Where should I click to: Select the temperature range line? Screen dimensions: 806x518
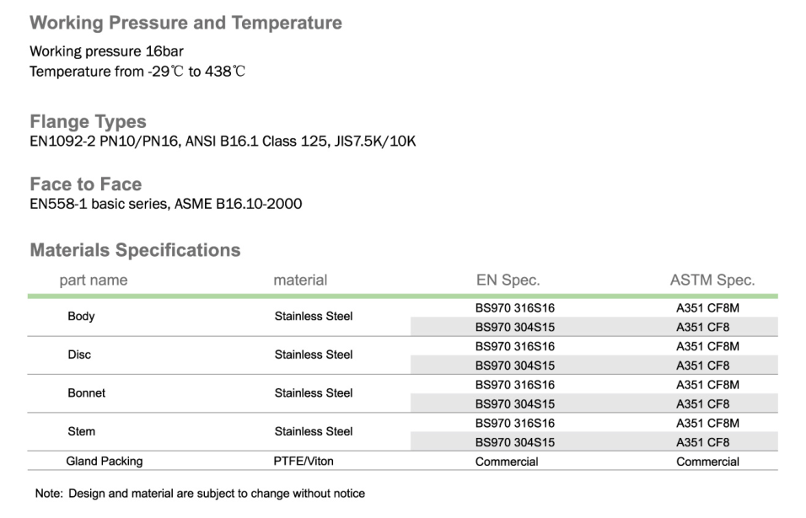pyautogui.click(x=137, y=72)
